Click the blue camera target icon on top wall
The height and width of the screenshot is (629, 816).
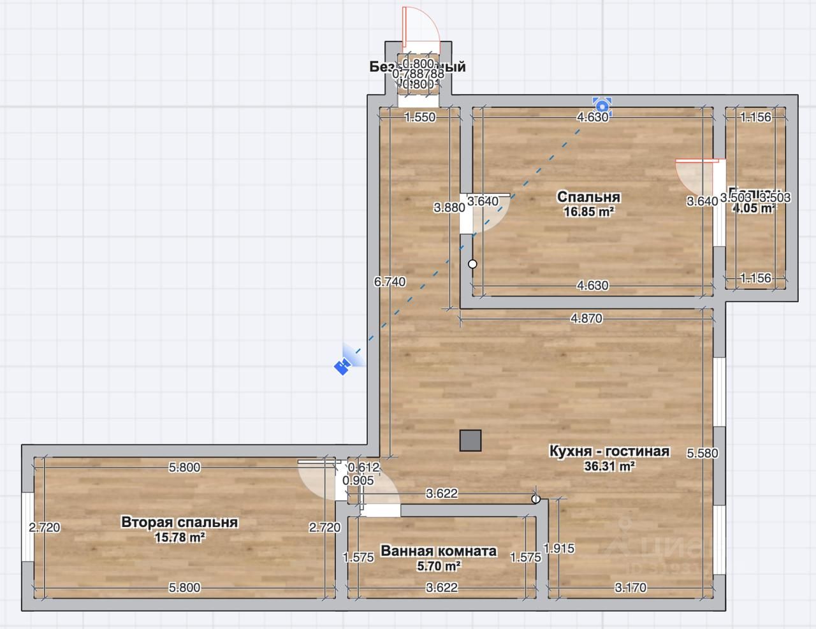tap(601, 104)
